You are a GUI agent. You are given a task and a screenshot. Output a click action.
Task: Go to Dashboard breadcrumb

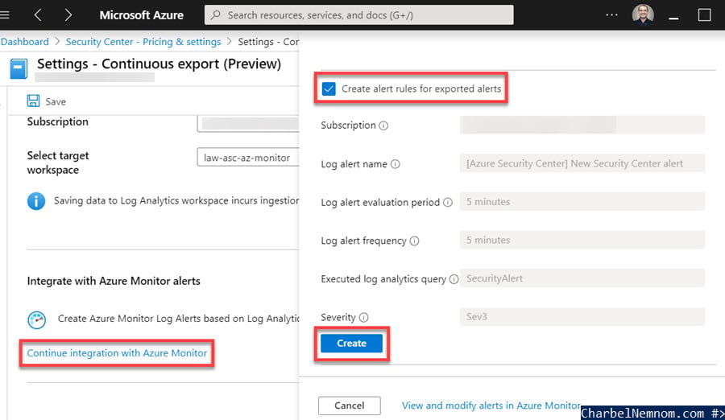(x=24, y=42)
